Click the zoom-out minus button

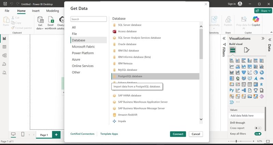tap(229, 141)
